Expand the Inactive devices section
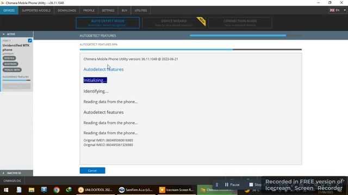 (16, 173)
